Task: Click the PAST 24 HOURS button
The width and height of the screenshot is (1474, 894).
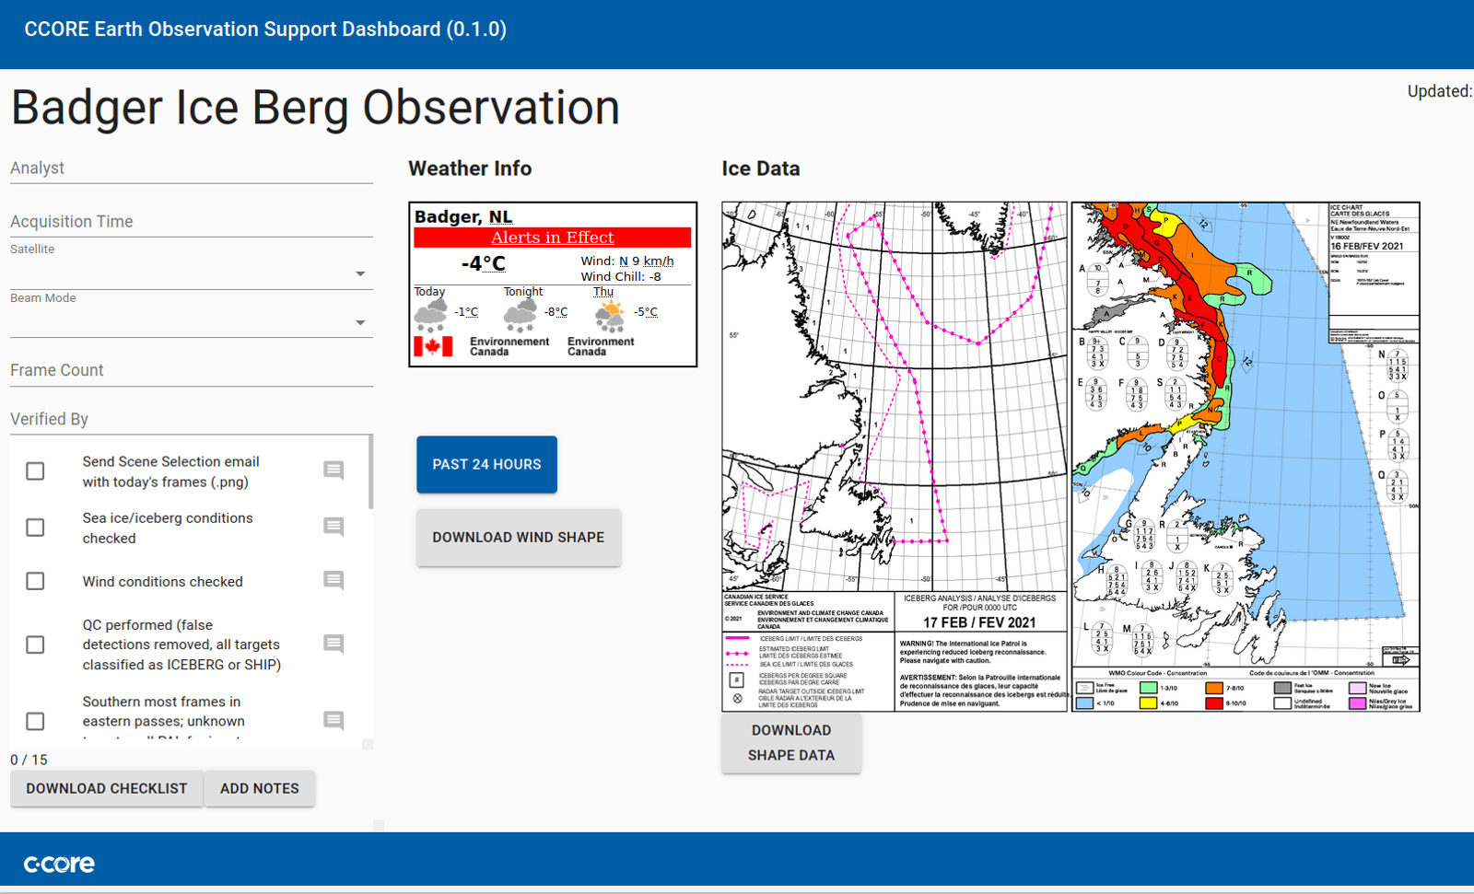Action: pos(486,464)
